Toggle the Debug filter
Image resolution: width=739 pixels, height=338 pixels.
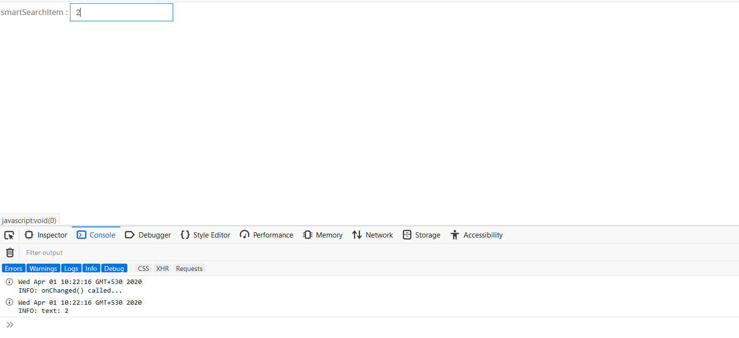[114, 268]
